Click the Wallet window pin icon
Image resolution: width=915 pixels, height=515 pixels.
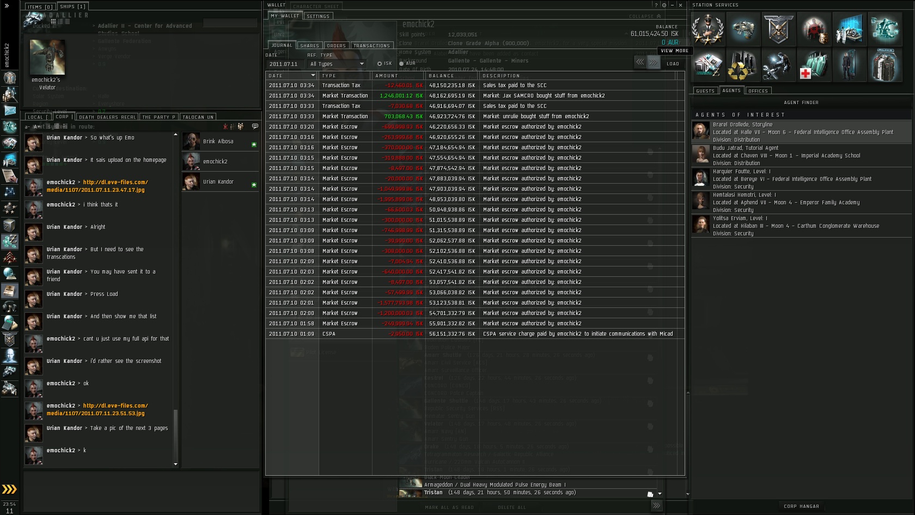pyautogui.click(x=664, y=5)
